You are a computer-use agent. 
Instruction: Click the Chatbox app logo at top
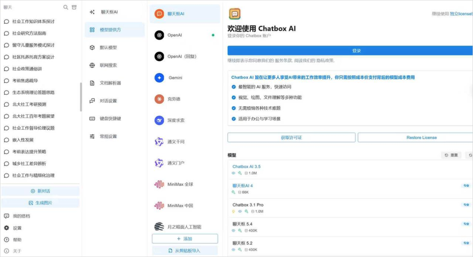point(235,14)
